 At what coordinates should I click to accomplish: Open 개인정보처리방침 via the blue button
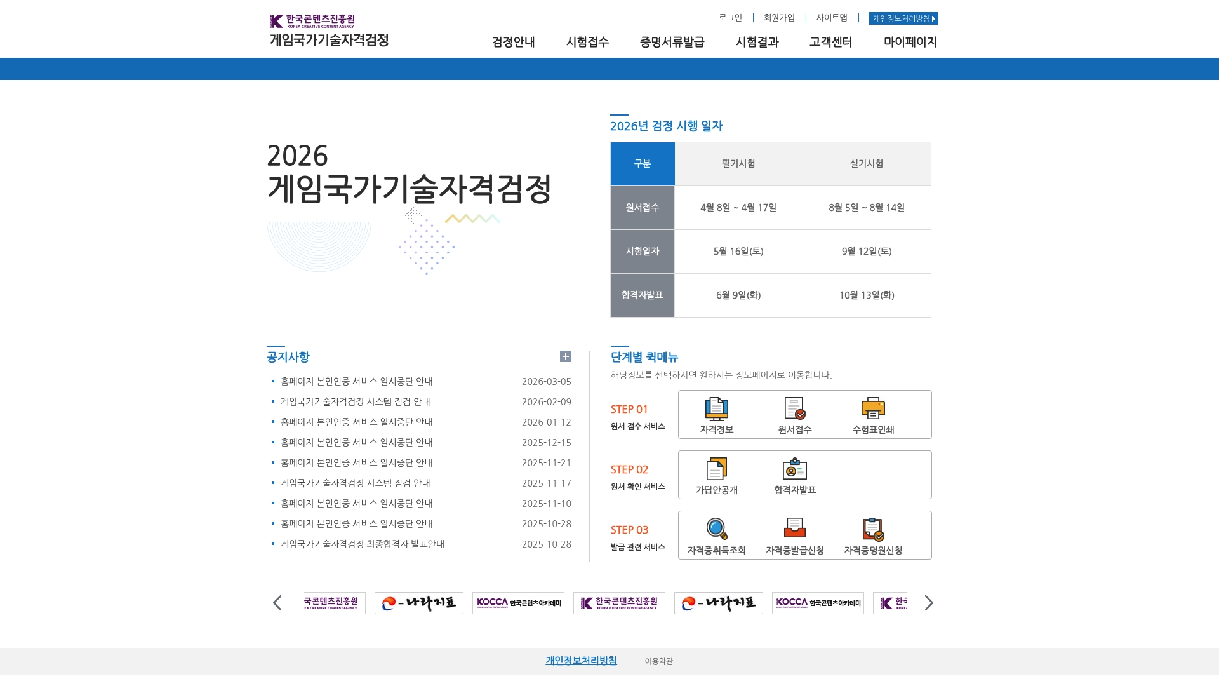(x=903, y=18)
